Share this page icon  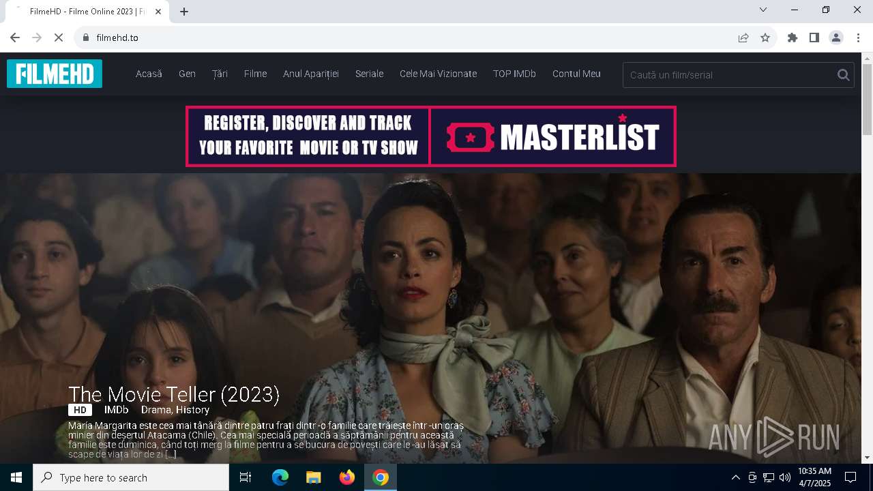(743, 38)
